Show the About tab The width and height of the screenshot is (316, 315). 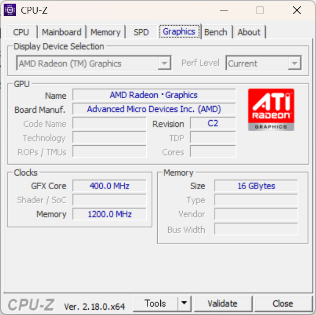pos(249,32)
